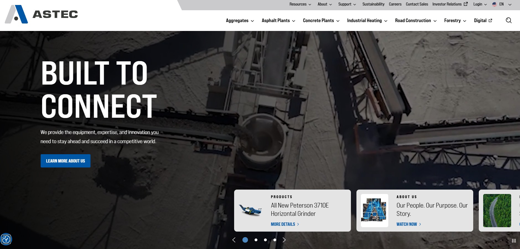Click the Watch Now link
520x249 pixels.
409,224
